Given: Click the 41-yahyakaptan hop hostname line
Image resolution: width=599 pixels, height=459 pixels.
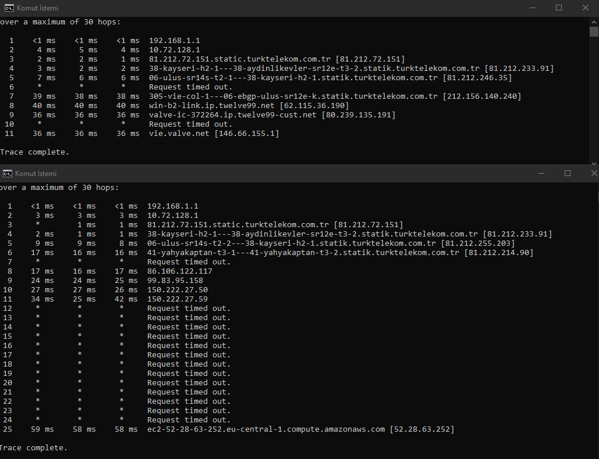Looking at the screenshot, I should [303, 253].
